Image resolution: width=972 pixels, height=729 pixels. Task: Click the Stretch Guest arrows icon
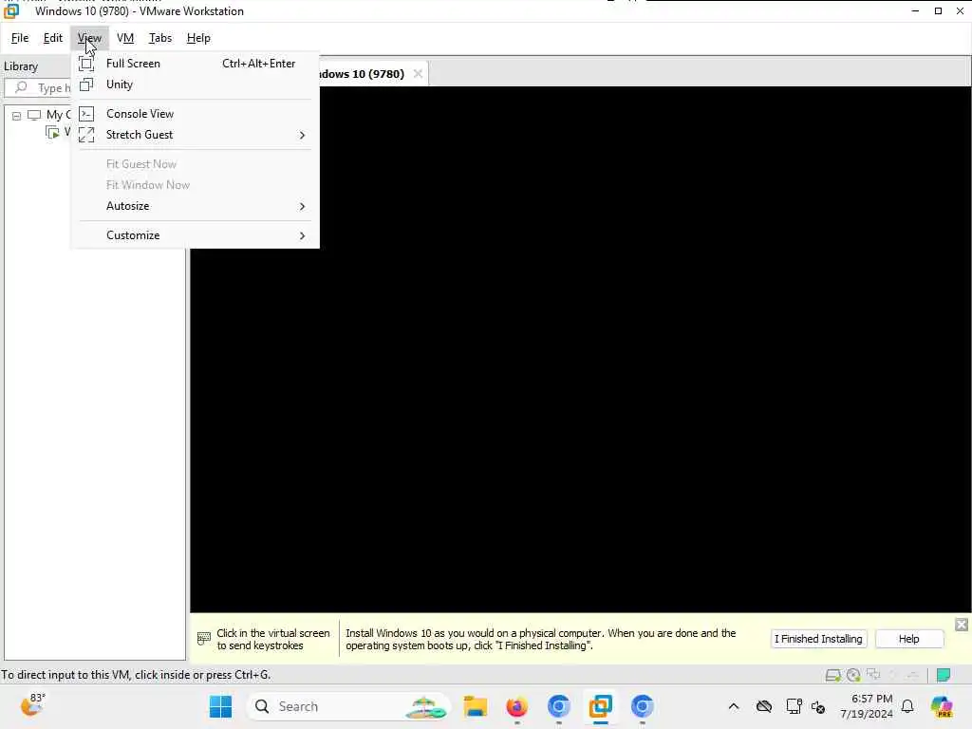click(x=86, y=135)
